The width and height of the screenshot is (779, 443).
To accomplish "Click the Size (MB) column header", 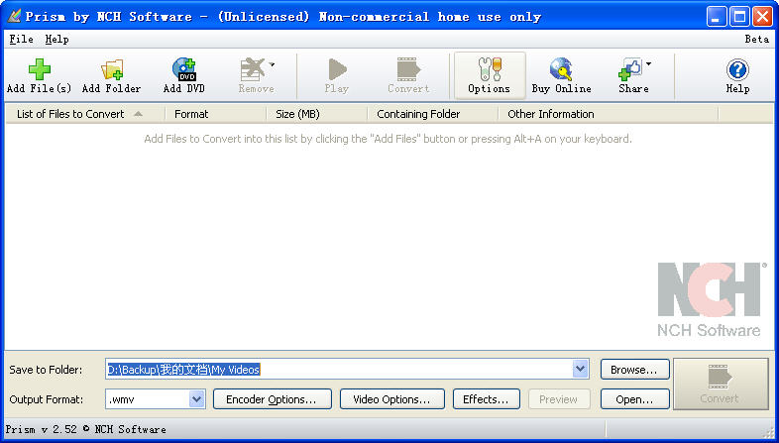I will (x=316, y=114).
